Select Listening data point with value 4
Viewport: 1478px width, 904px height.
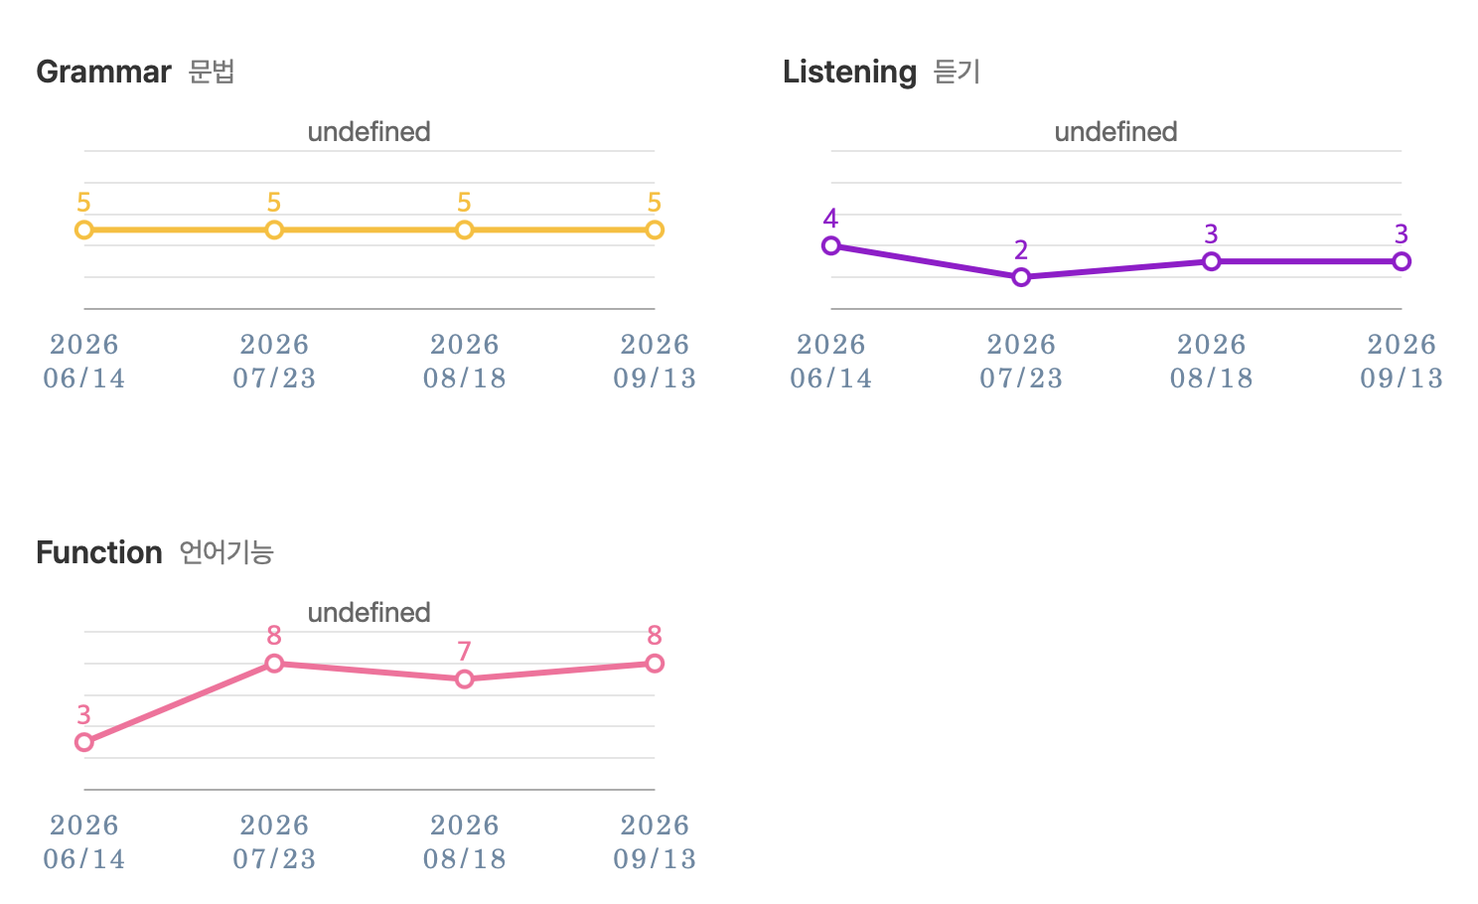coord(831,245)
